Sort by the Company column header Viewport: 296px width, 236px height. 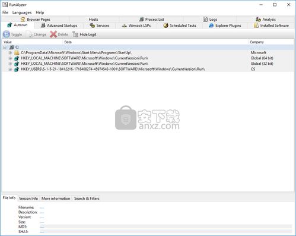click(271, 42)
